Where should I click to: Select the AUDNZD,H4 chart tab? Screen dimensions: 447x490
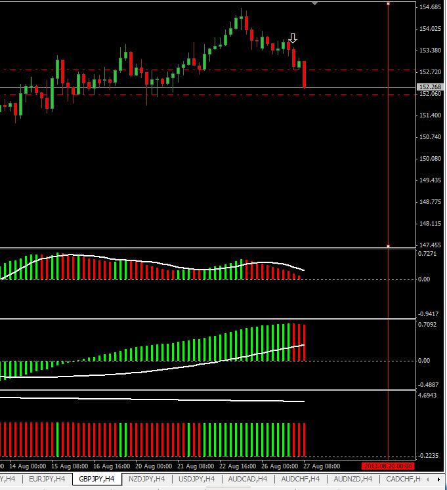tap(353, 479)
